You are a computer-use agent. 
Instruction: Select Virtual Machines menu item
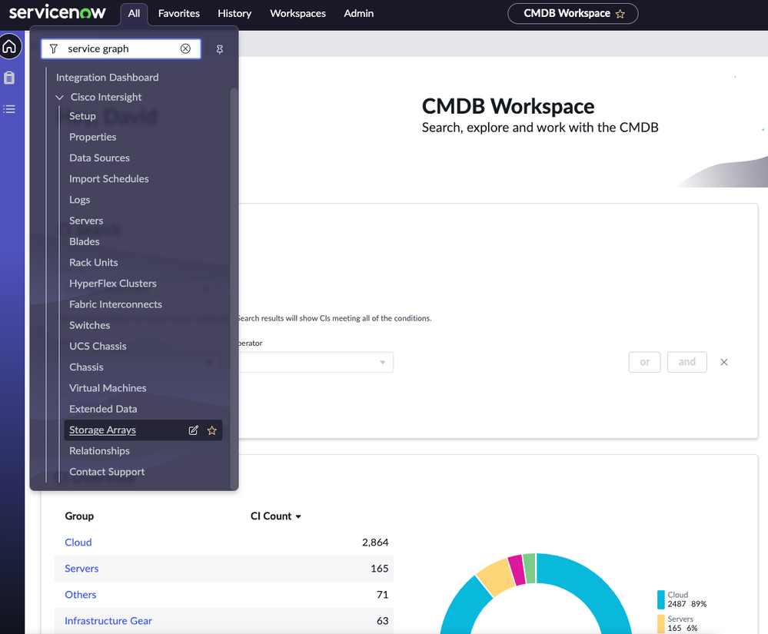coord(108,388)
